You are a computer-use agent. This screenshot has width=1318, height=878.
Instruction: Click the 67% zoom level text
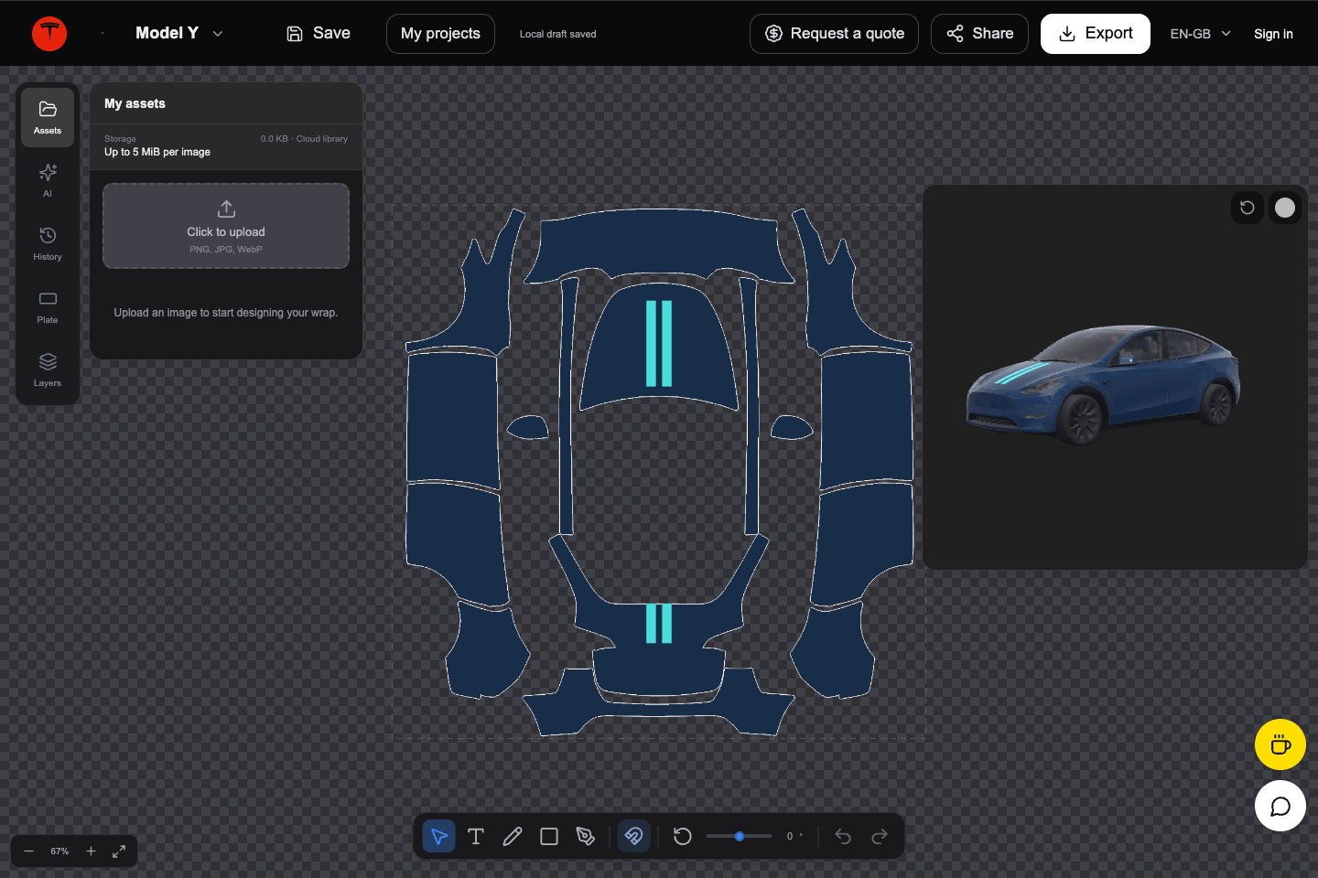click(x=59, y=851)
